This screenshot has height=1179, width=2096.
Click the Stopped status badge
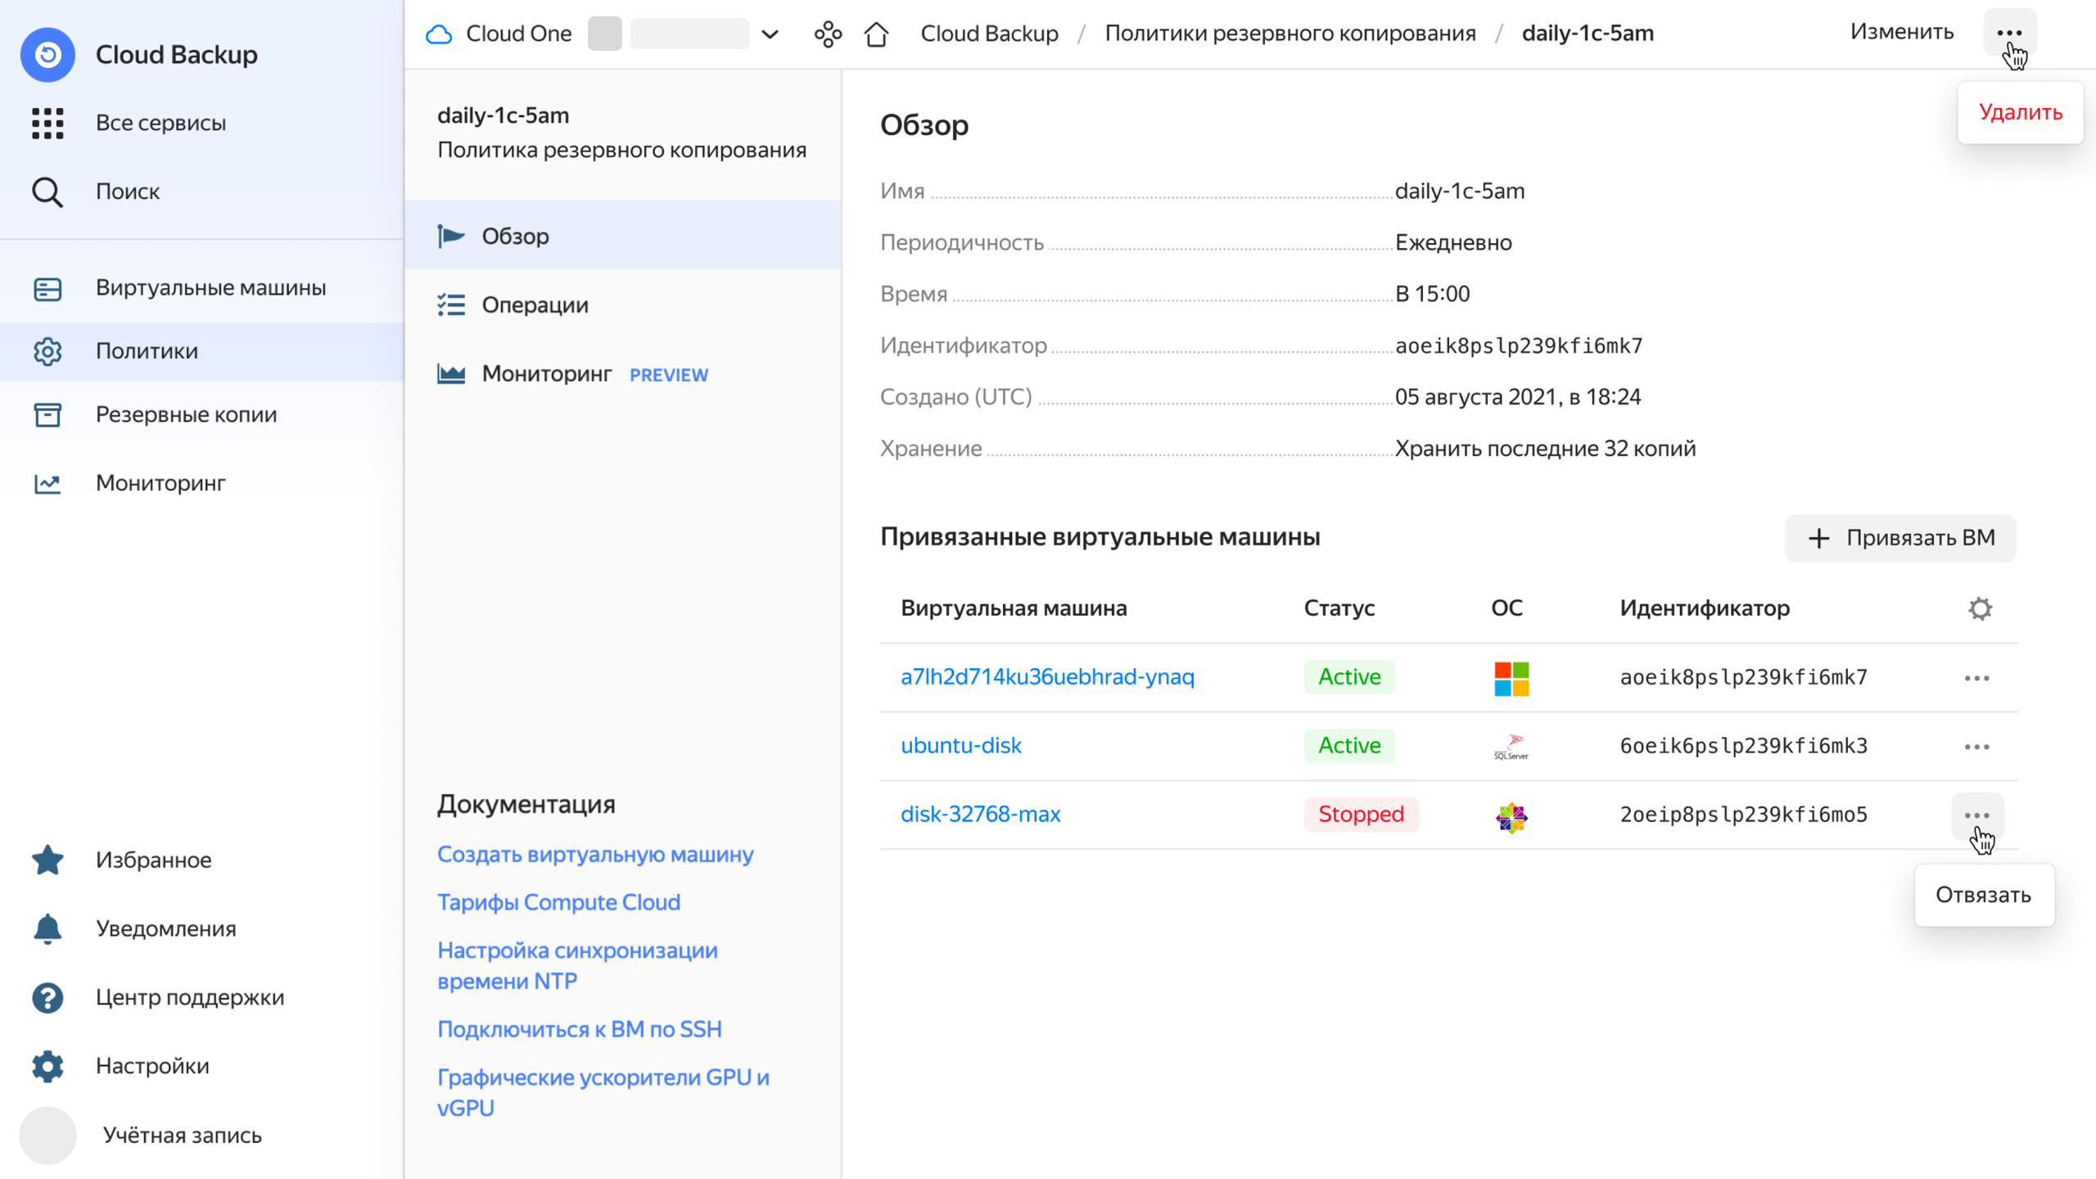(x=1361, y=815)
